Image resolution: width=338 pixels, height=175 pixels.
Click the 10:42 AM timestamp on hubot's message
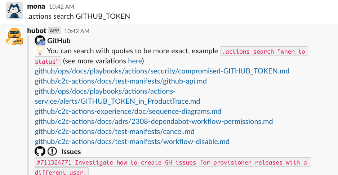tap(76, 31)
